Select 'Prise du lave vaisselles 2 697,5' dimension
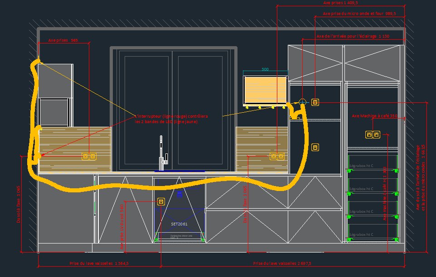The height and width of the screenshot is (277, 436). point(282,263)
